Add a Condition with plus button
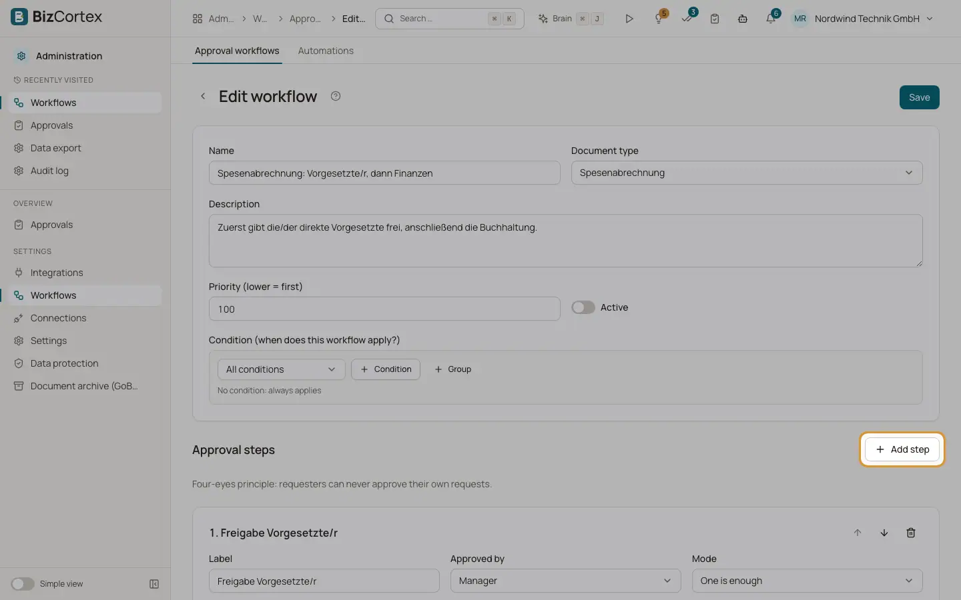Viewport: 961px width, 600px height. click(386, 369)
